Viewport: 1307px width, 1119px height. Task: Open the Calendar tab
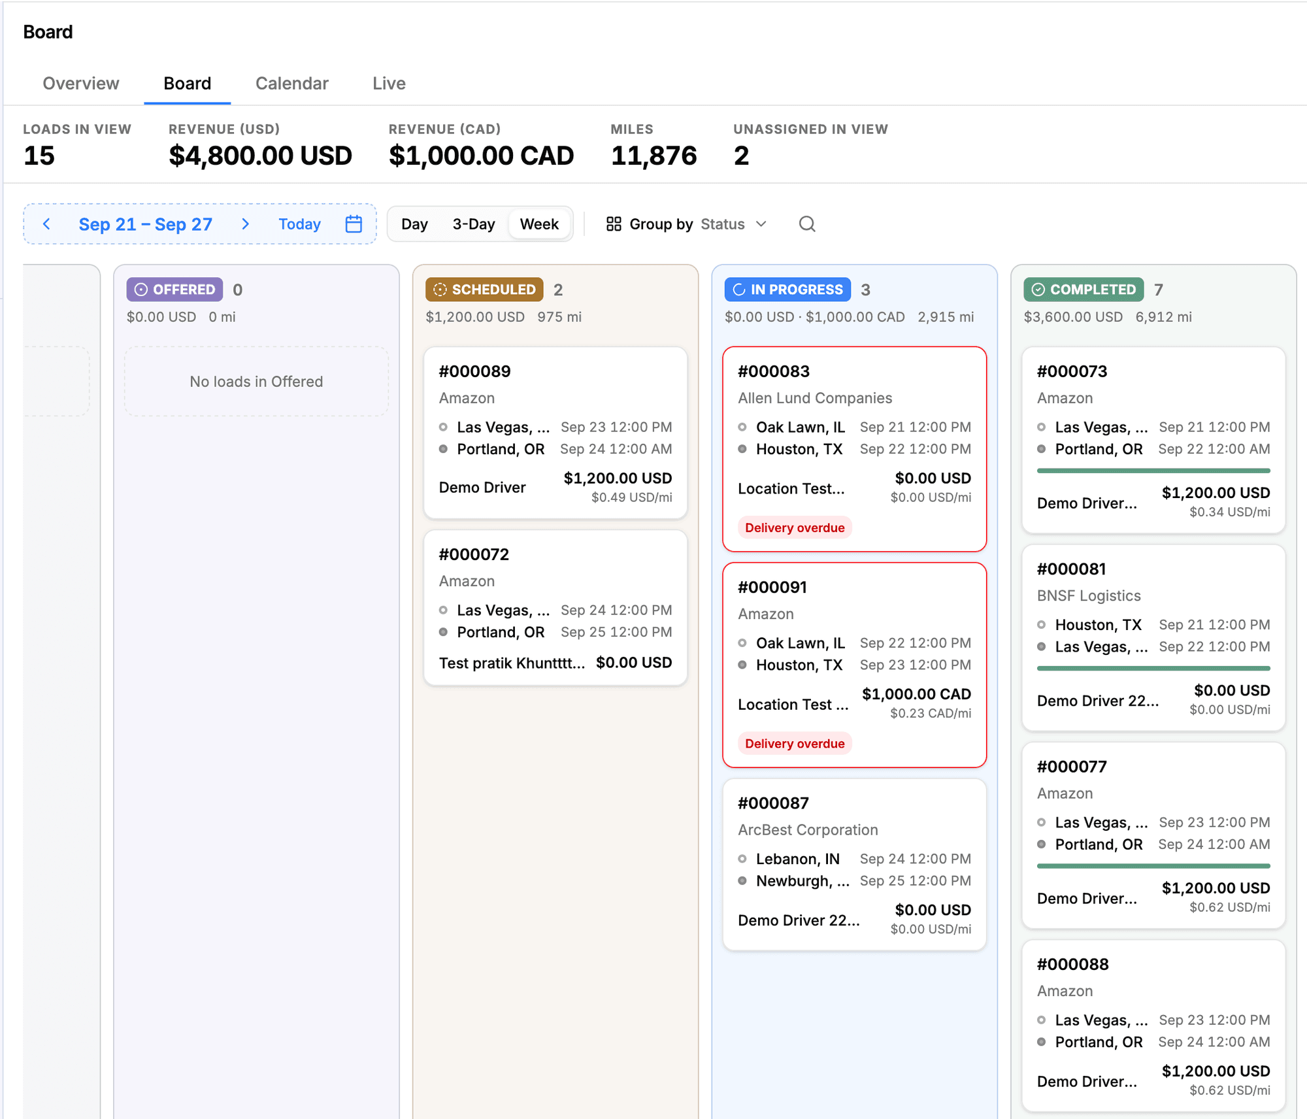click(292, 84)
